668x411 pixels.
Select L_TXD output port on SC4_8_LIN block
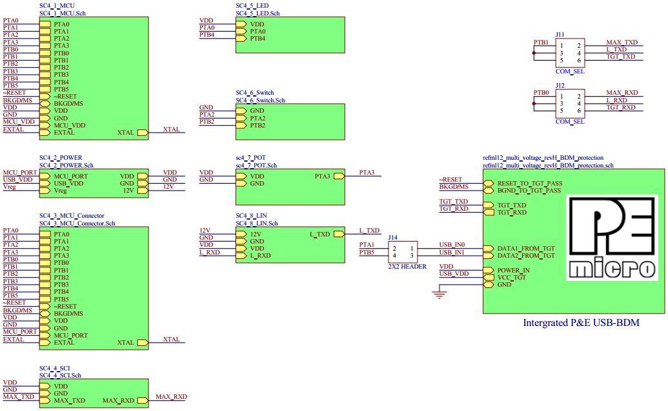(339, 234)
